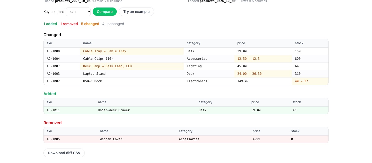
Task: Open the Key column sku dropdown
Action: tap(78, 12)
